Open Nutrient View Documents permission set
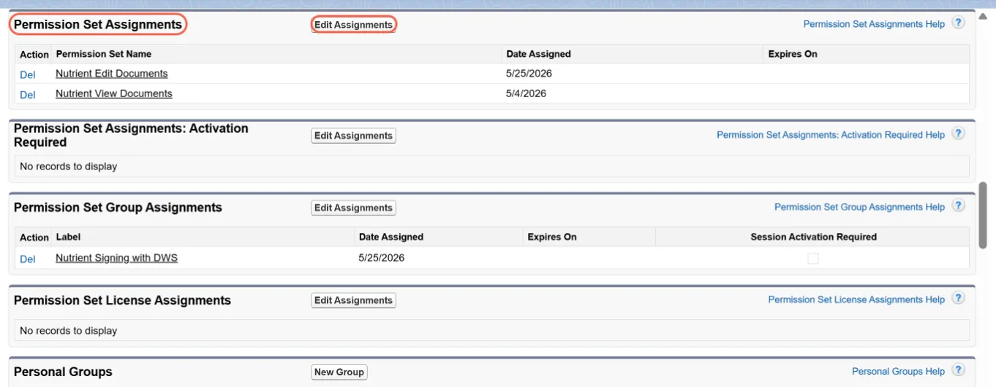Screen dimensions: 996x387 click(x=114, y=93)
